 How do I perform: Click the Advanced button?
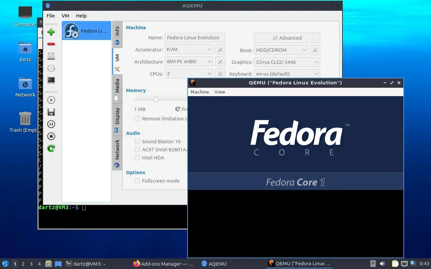287,38
